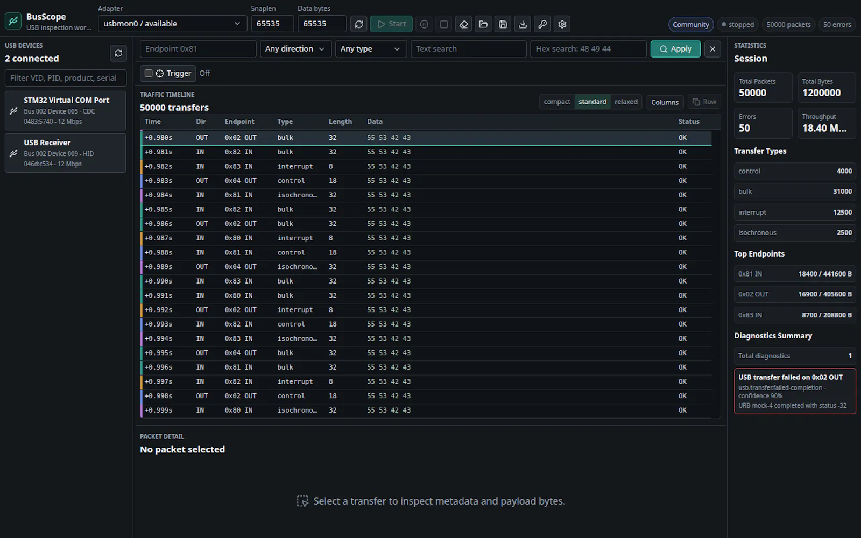Sort by the Data column header
The height and width of the screenshot is (538, 861).
pyautogui.click(x=375, y=122)
